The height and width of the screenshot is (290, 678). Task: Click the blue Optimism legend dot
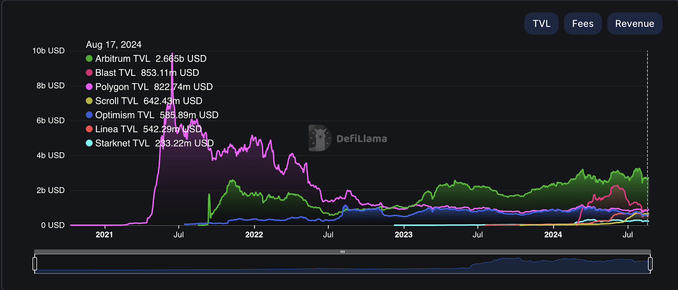point(89,115)
